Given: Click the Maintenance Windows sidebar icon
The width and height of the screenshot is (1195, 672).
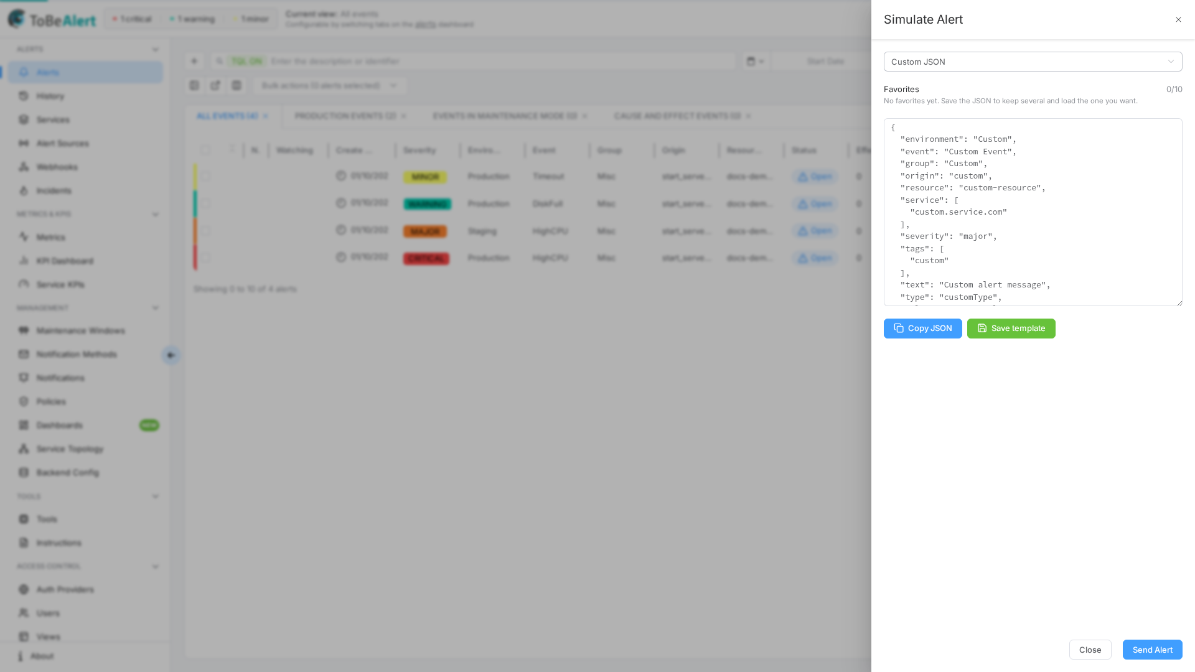Looking at the screenshot, I should coord(24,330).
